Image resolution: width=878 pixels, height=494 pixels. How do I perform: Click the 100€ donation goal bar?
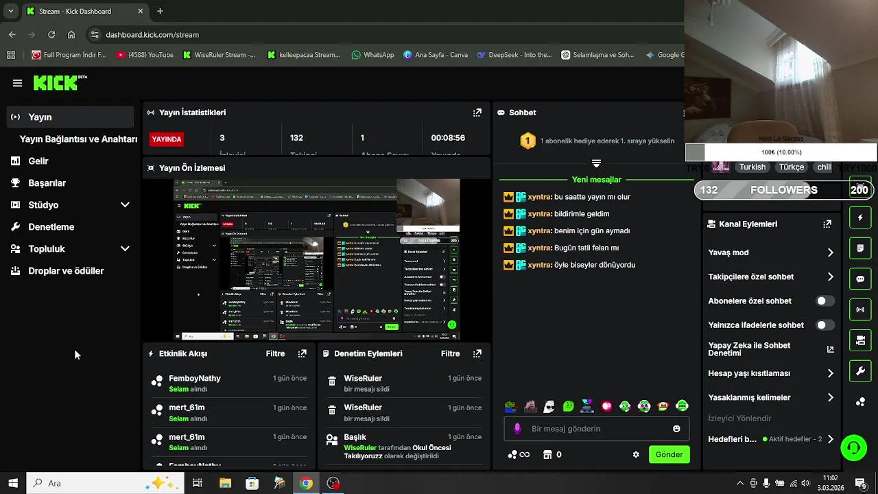pos(781,152)
